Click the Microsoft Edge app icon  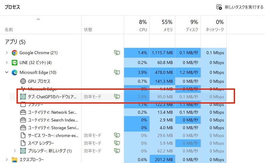[15, 72]
